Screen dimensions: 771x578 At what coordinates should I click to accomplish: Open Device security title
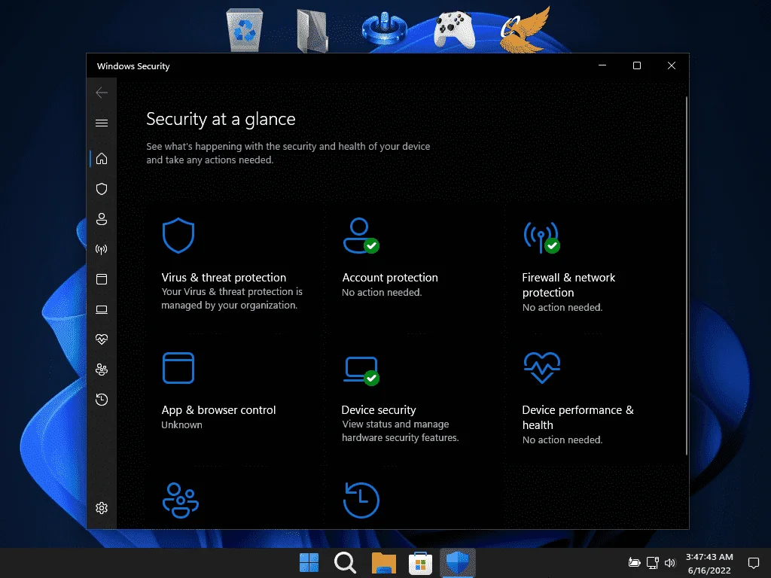click(379, 410)
